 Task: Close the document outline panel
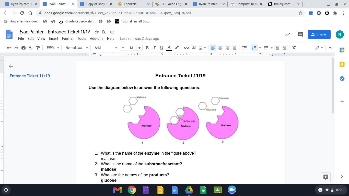[x=11, y=66]
